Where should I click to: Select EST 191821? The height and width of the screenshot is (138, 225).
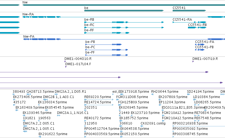click(24, 121)
